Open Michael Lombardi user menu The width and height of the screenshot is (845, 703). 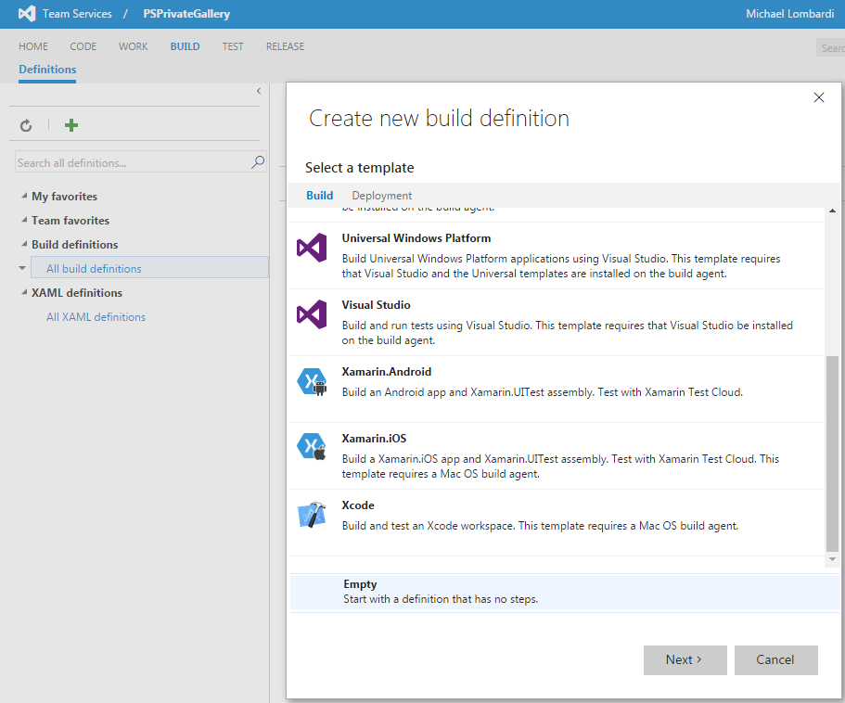pyautogui.click(x=790, y=14)
